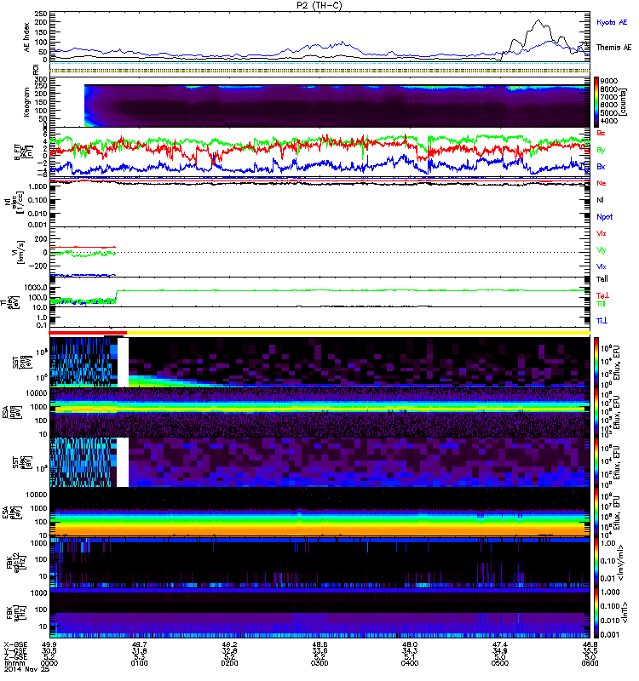639x681 pixels.
Task: Click the keogram counts color bar
Action: point(596,102)
